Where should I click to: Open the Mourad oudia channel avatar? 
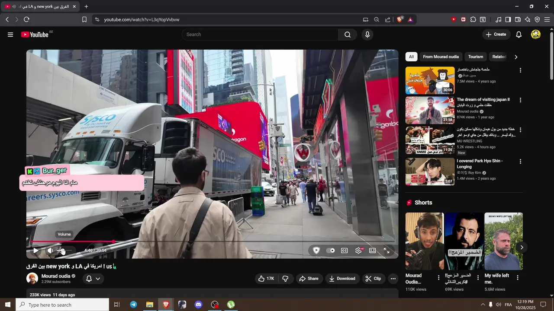tap(32, 279)
